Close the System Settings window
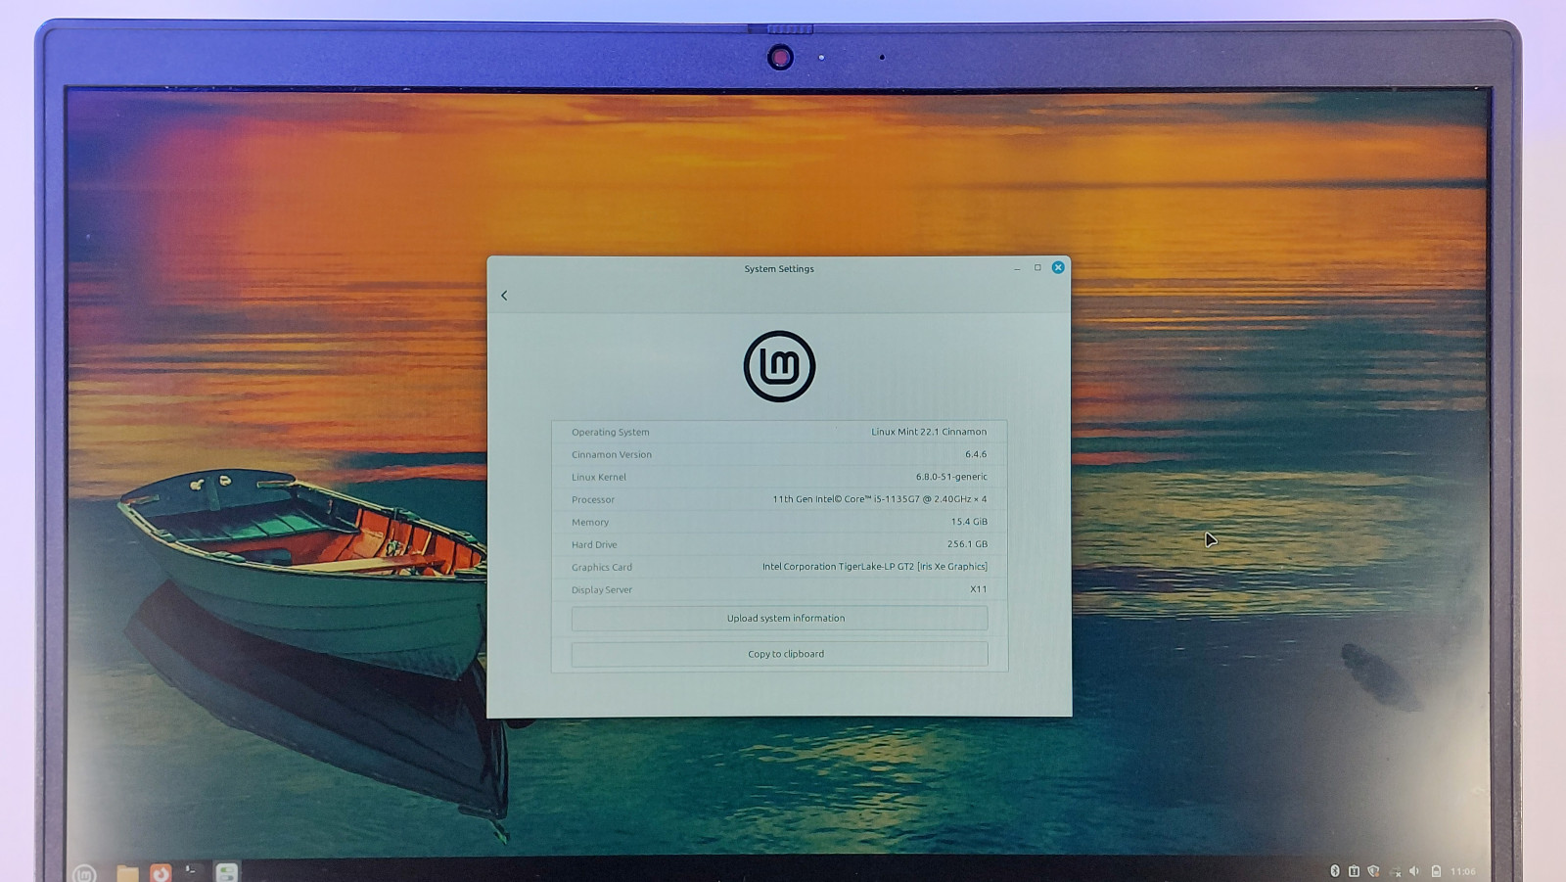This screenshot has height=882, width=1566. pos(1058,267)
